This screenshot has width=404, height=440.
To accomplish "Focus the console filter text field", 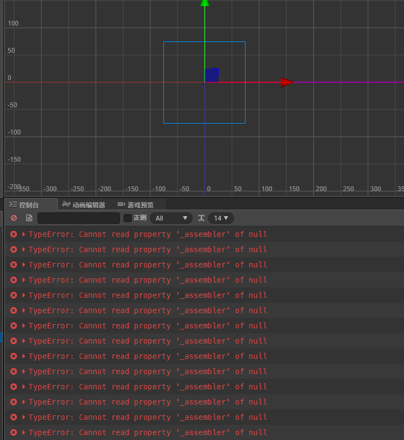I will coord(78,218).
